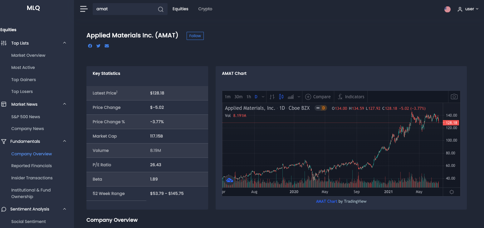Screen dimensions: 484x228
Task: Click the Beta value 1.89
Action: click(x=154, y=179)
